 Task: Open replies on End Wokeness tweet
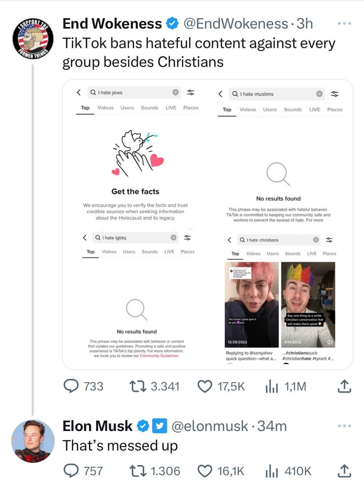click(71, 387)
